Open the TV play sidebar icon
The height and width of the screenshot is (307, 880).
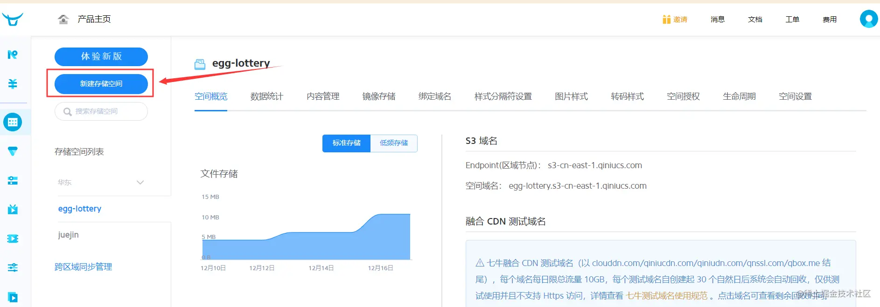coord(13,209)
